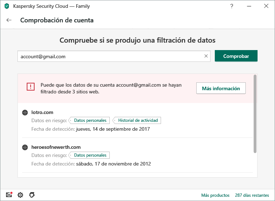Focus the account@gmail.com email input field
Viewport: 275px width, 201px height.
[110, 56]
